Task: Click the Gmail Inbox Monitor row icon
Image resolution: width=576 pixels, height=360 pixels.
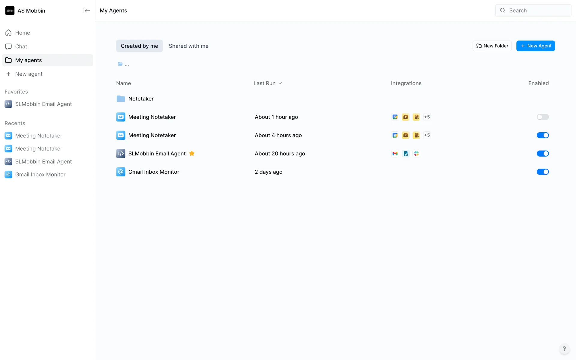Action: pos(121,172)
